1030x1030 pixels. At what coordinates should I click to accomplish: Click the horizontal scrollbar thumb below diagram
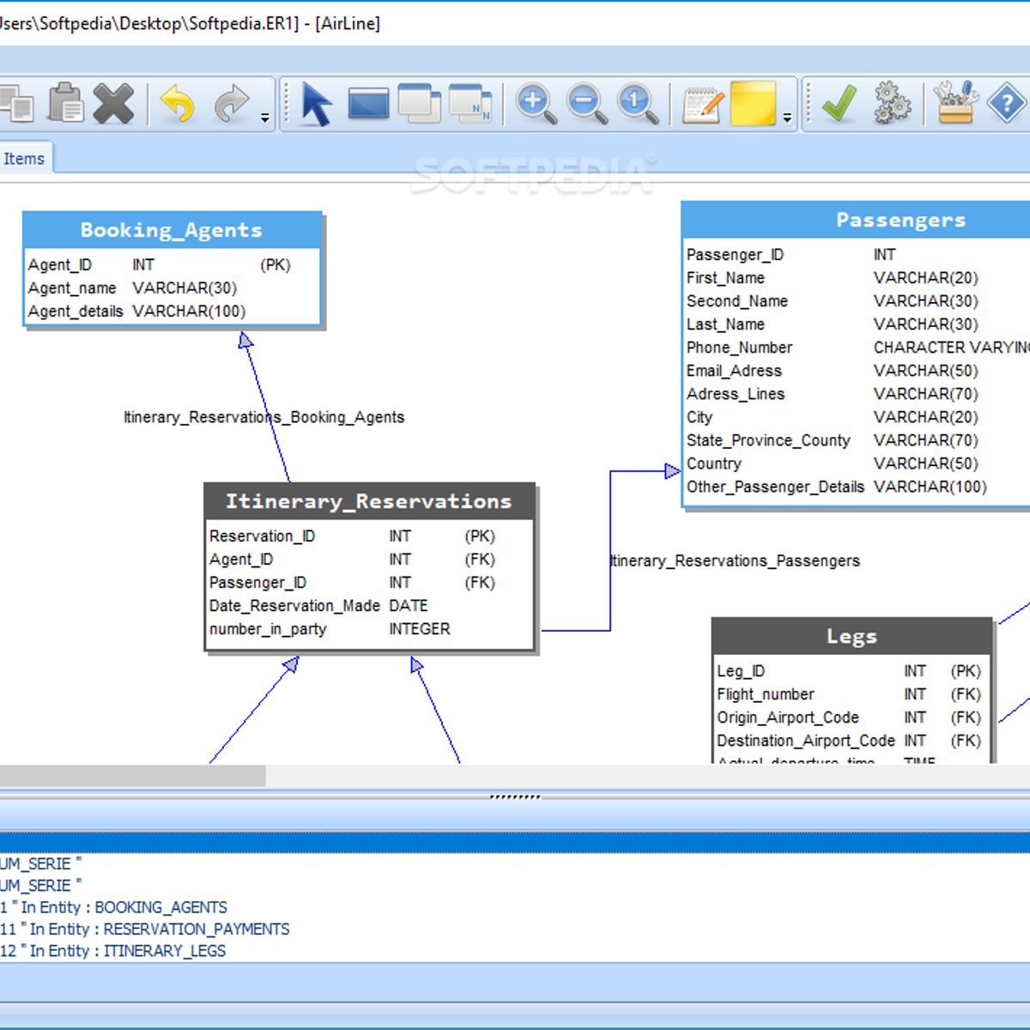coord(132,776)
